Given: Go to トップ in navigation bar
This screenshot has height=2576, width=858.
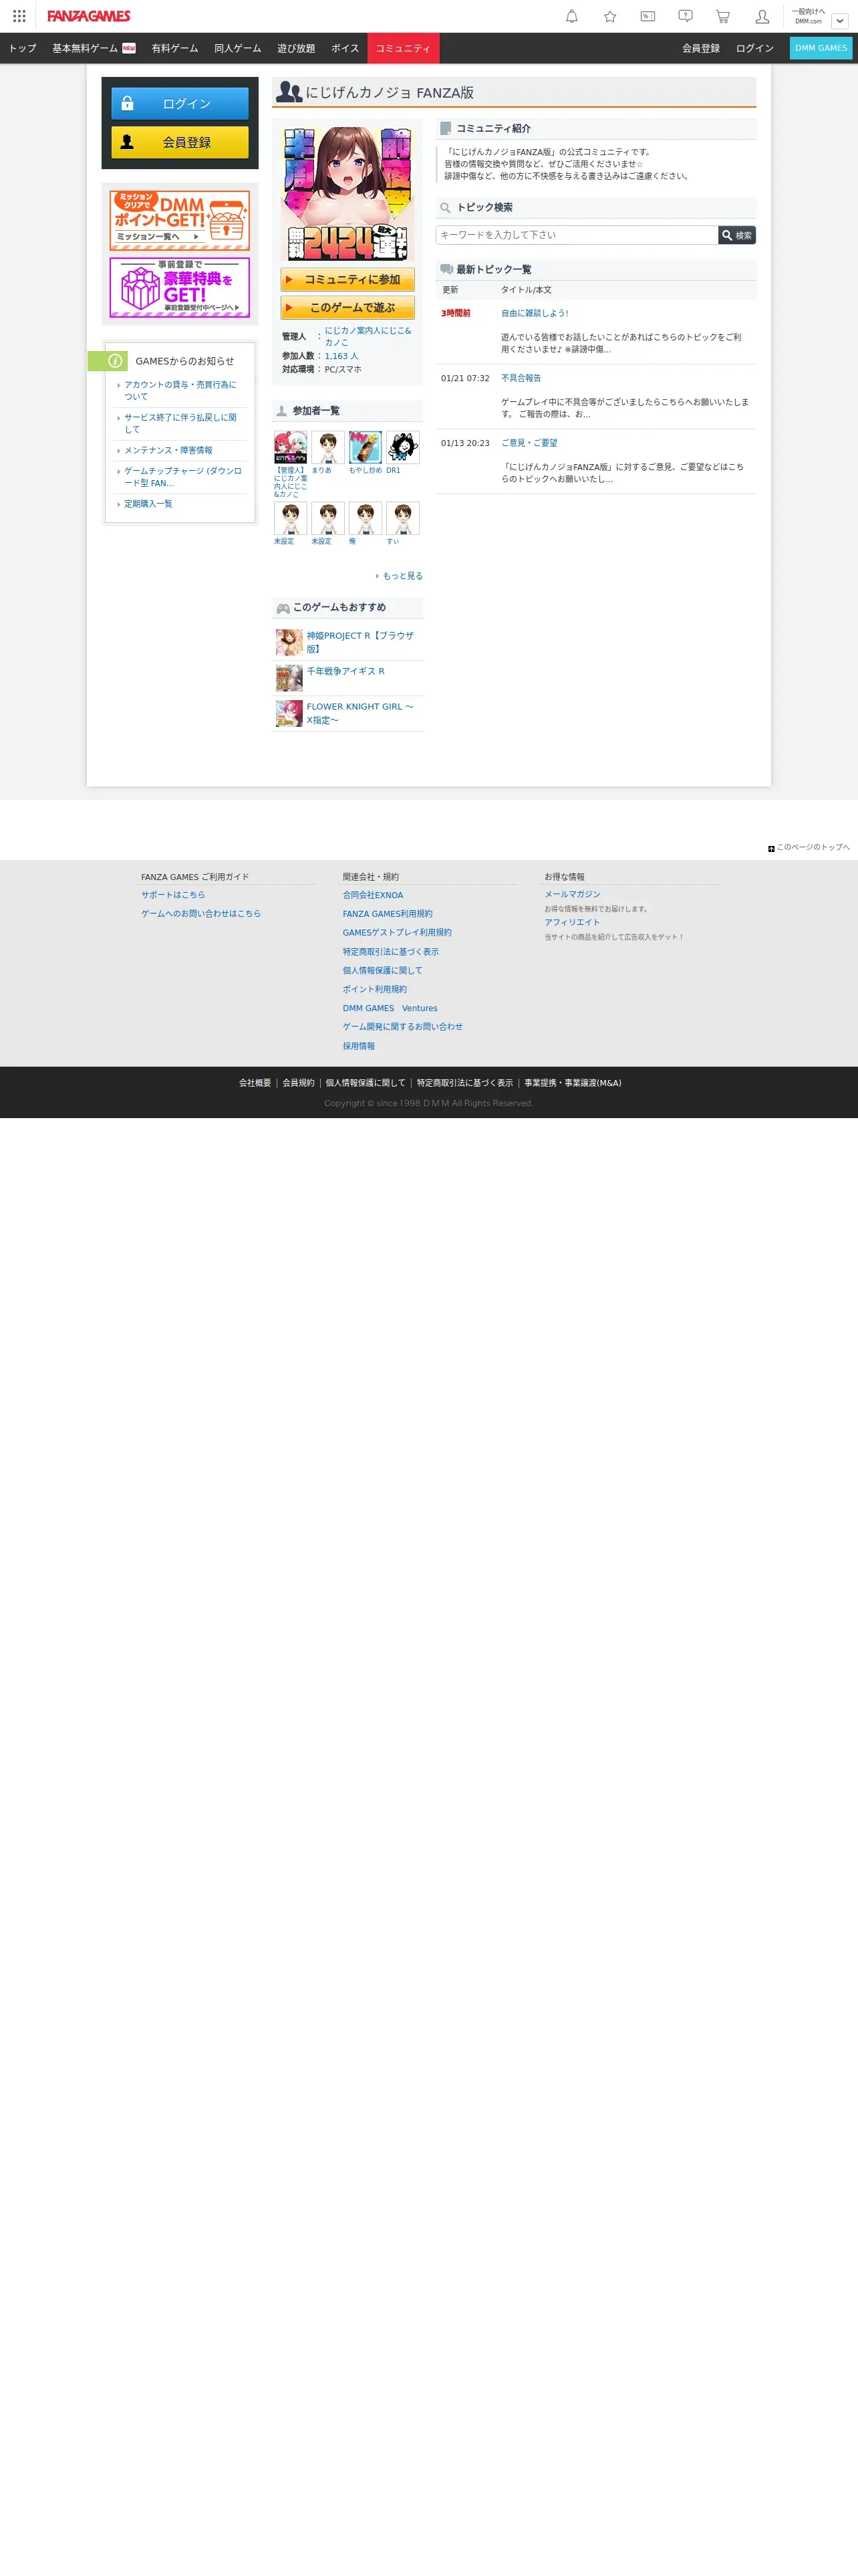Looking at the screenshot, I should [x=22, y=48].
